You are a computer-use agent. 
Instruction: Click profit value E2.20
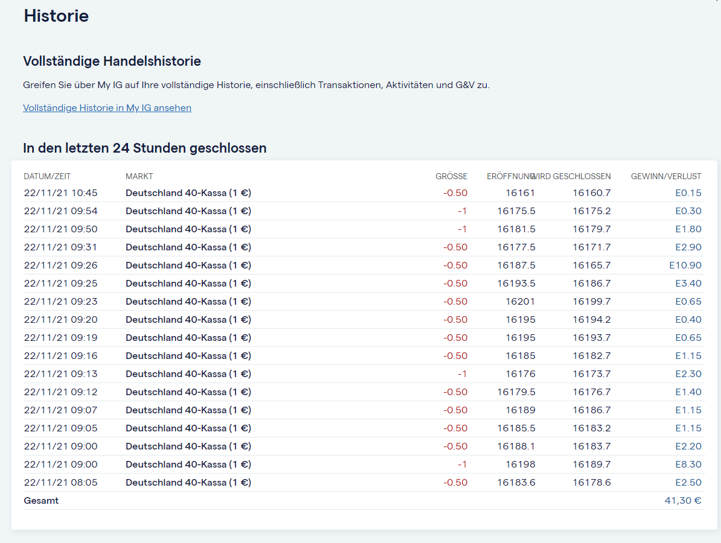tap(688, 446)
